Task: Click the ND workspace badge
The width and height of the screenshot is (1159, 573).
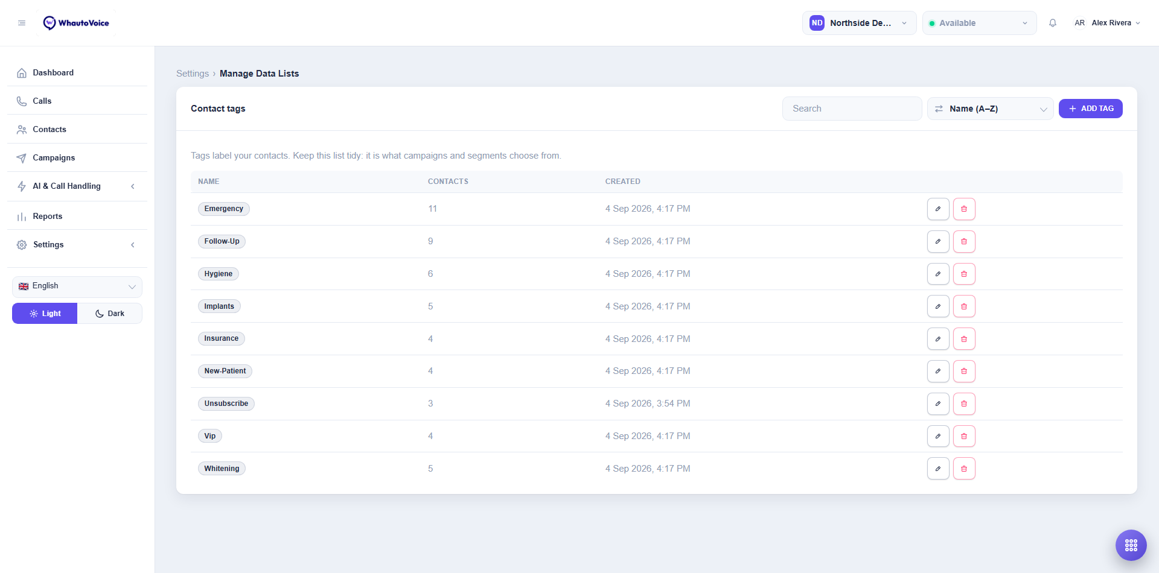Action: tap(817, 23)
